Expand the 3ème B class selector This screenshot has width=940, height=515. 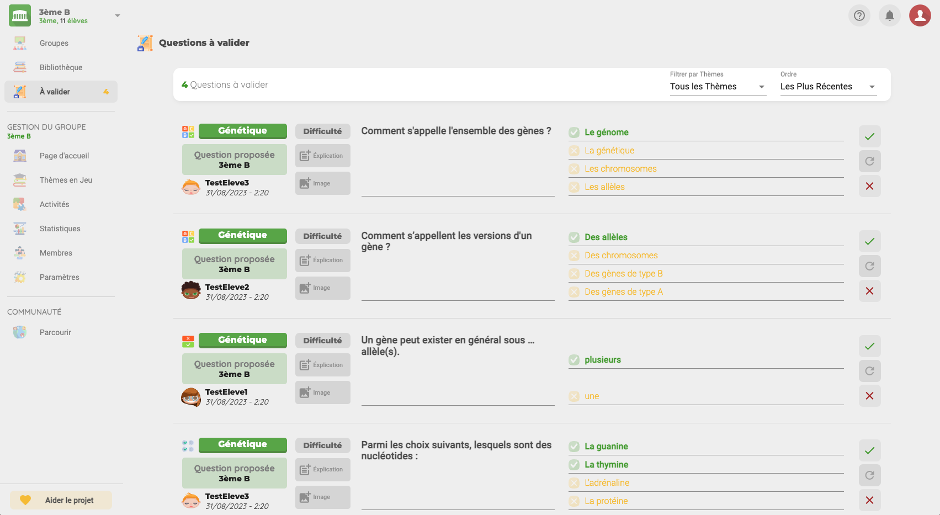point(117,16)
